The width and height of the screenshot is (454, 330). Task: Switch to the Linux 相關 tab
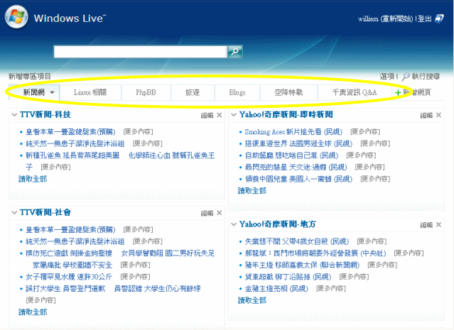coord(90,92)
